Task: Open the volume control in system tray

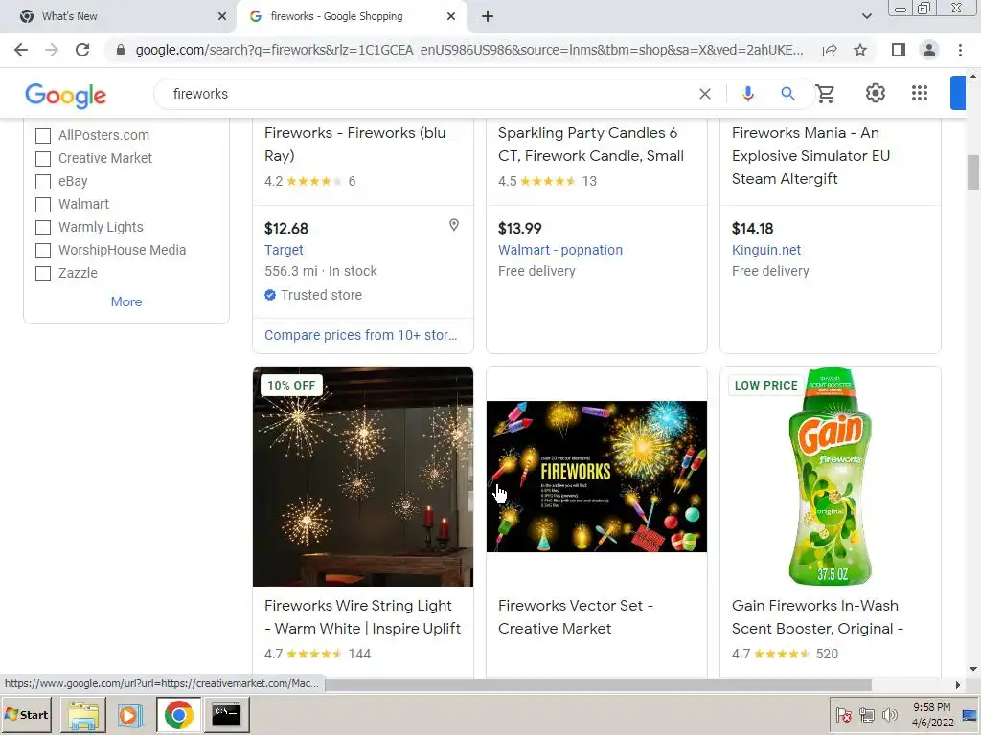Action: pos(889,714)
